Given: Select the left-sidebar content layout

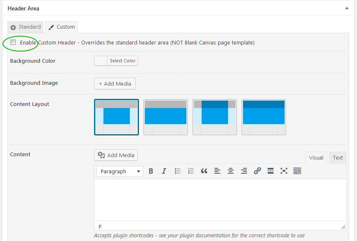Looking at the screenshot, I should (x=214, y=117).
